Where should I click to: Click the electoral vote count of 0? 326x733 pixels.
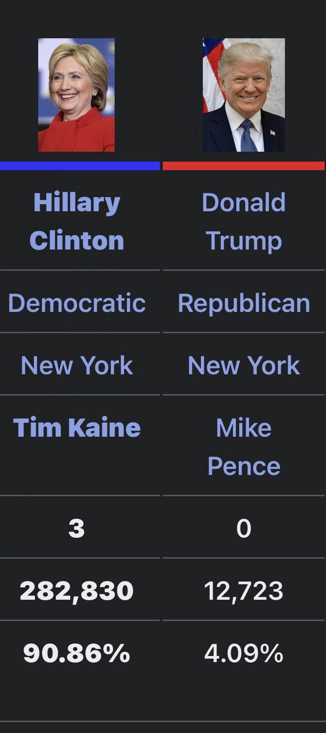tap(244, 528)
